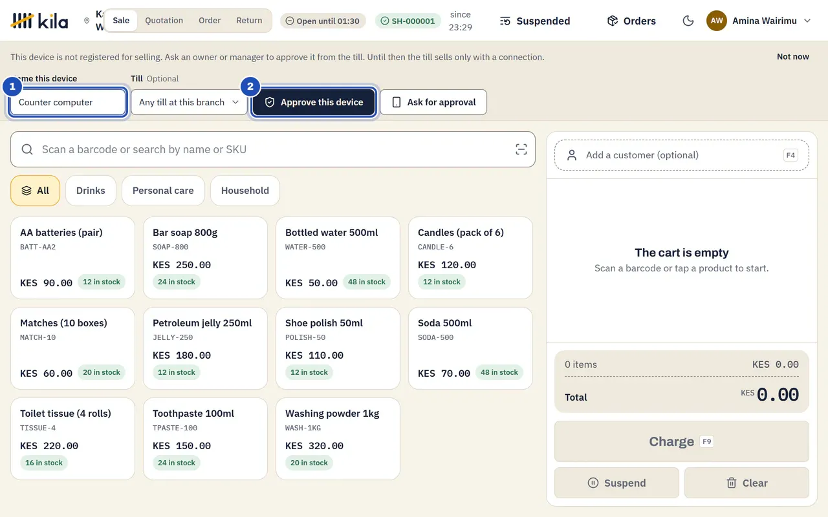828x517 pixels.
Task: Switch to the Quotation tab
Action: coord(164,20)
